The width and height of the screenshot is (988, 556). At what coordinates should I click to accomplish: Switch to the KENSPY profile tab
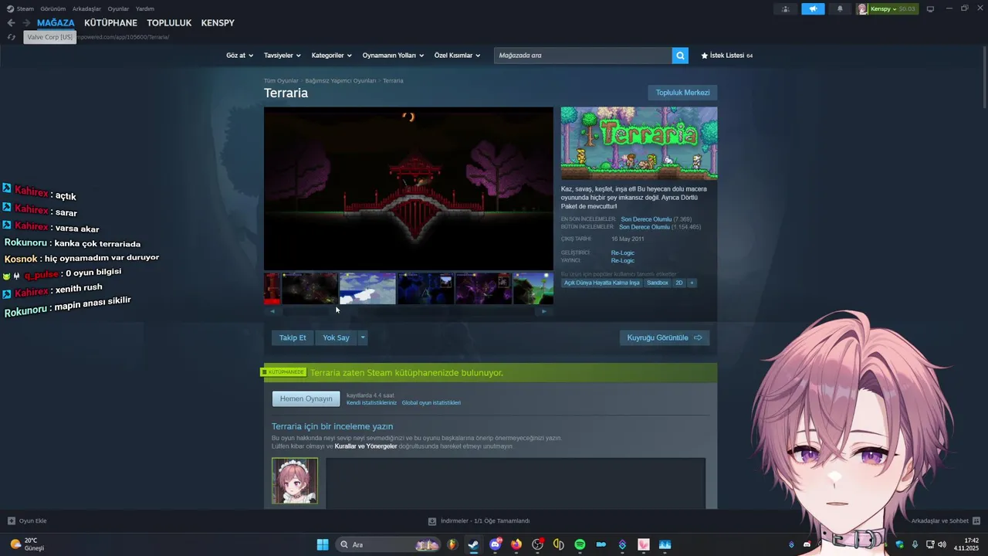click(x=218, y=23)
